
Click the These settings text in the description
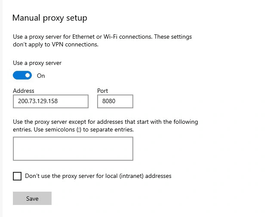pyautogui.click(x=173, y=37)
